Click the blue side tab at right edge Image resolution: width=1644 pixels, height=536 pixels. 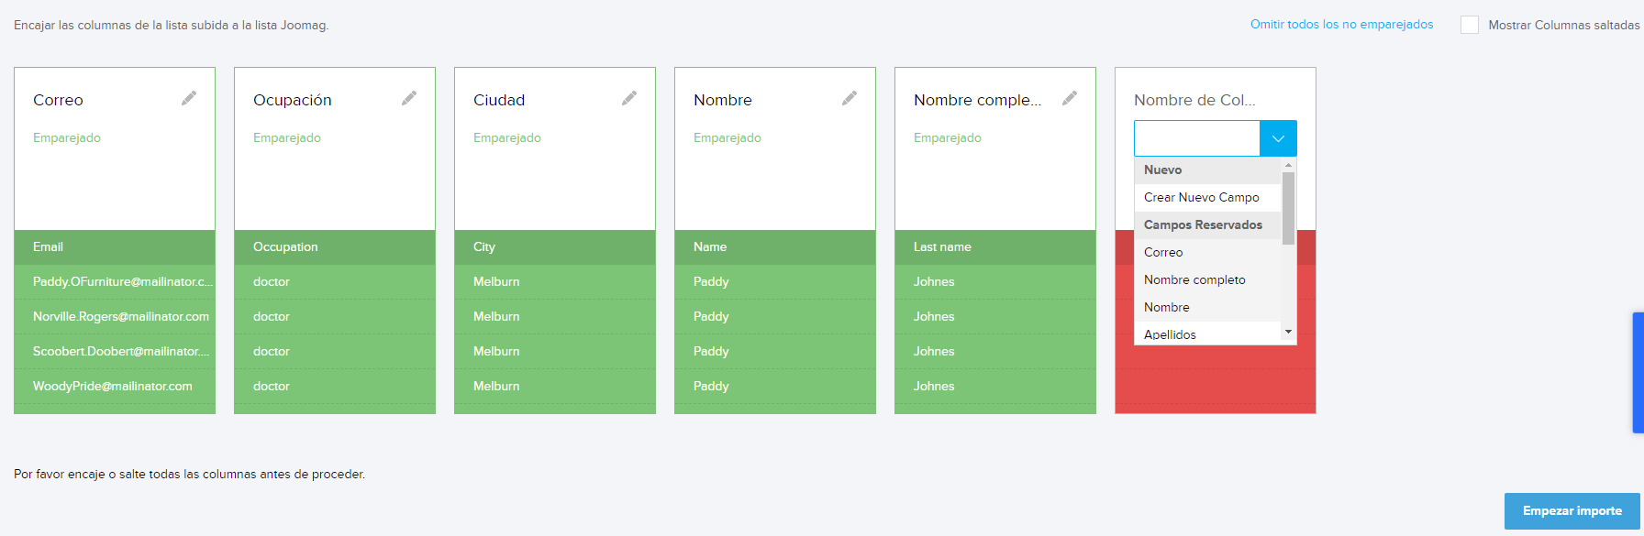1638,372
